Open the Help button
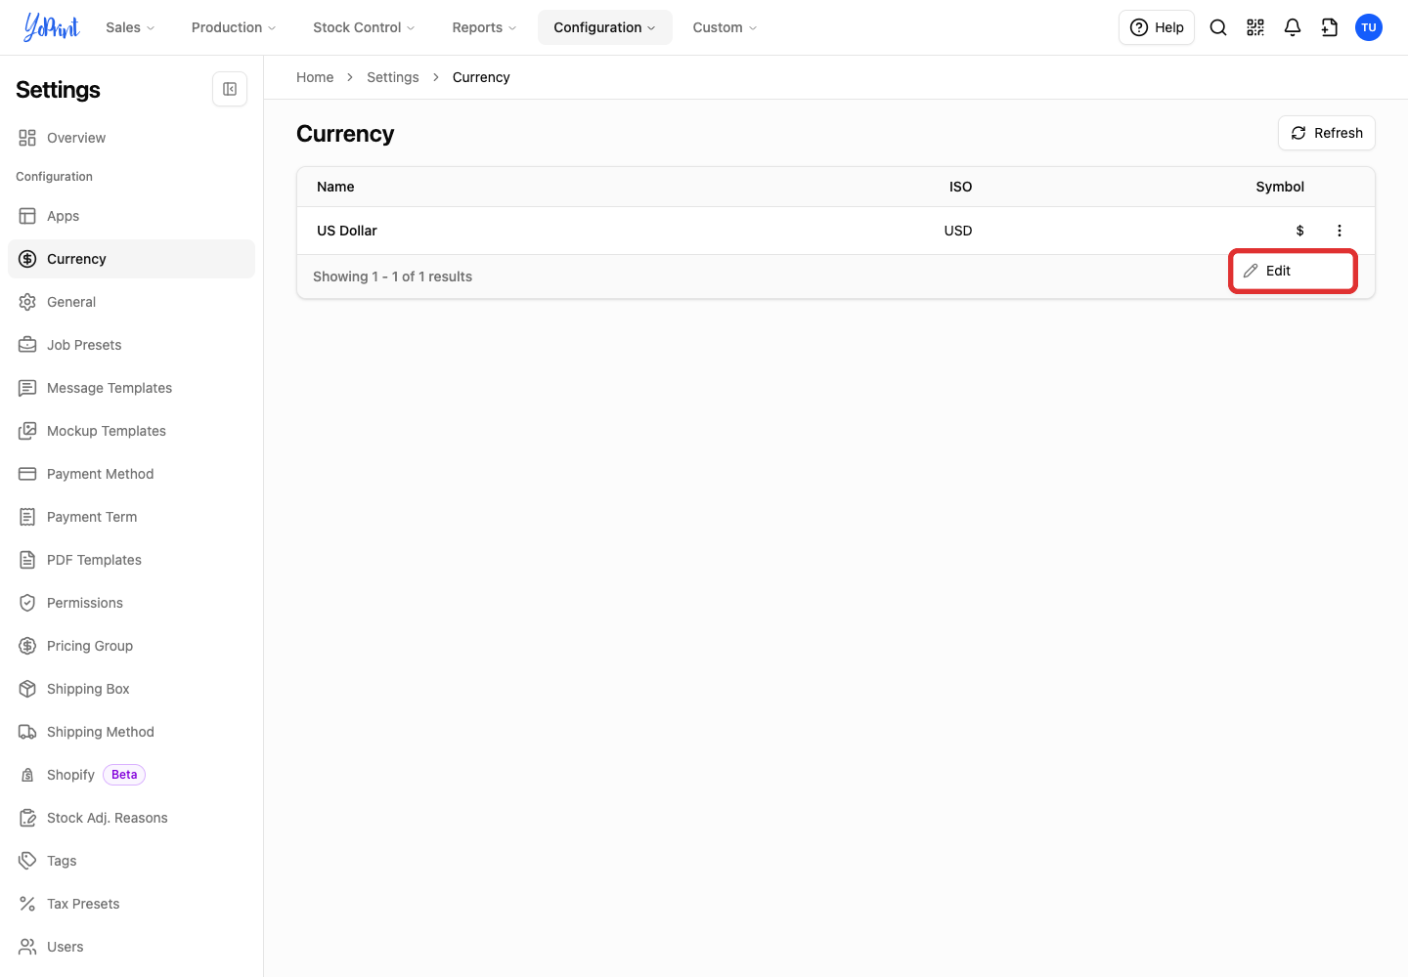 click(x=1157, y=27)
